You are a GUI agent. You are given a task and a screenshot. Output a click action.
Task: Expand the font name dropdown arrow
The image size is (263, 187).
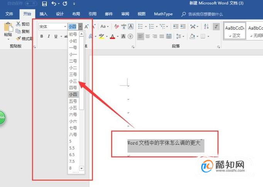click(65, 27)
